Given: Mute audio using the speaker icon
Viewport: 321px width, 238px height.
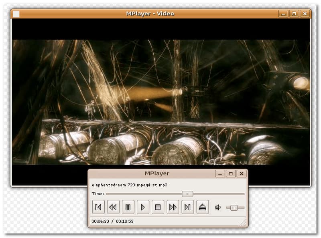Looking at the screenshot, I should [218, 207].
